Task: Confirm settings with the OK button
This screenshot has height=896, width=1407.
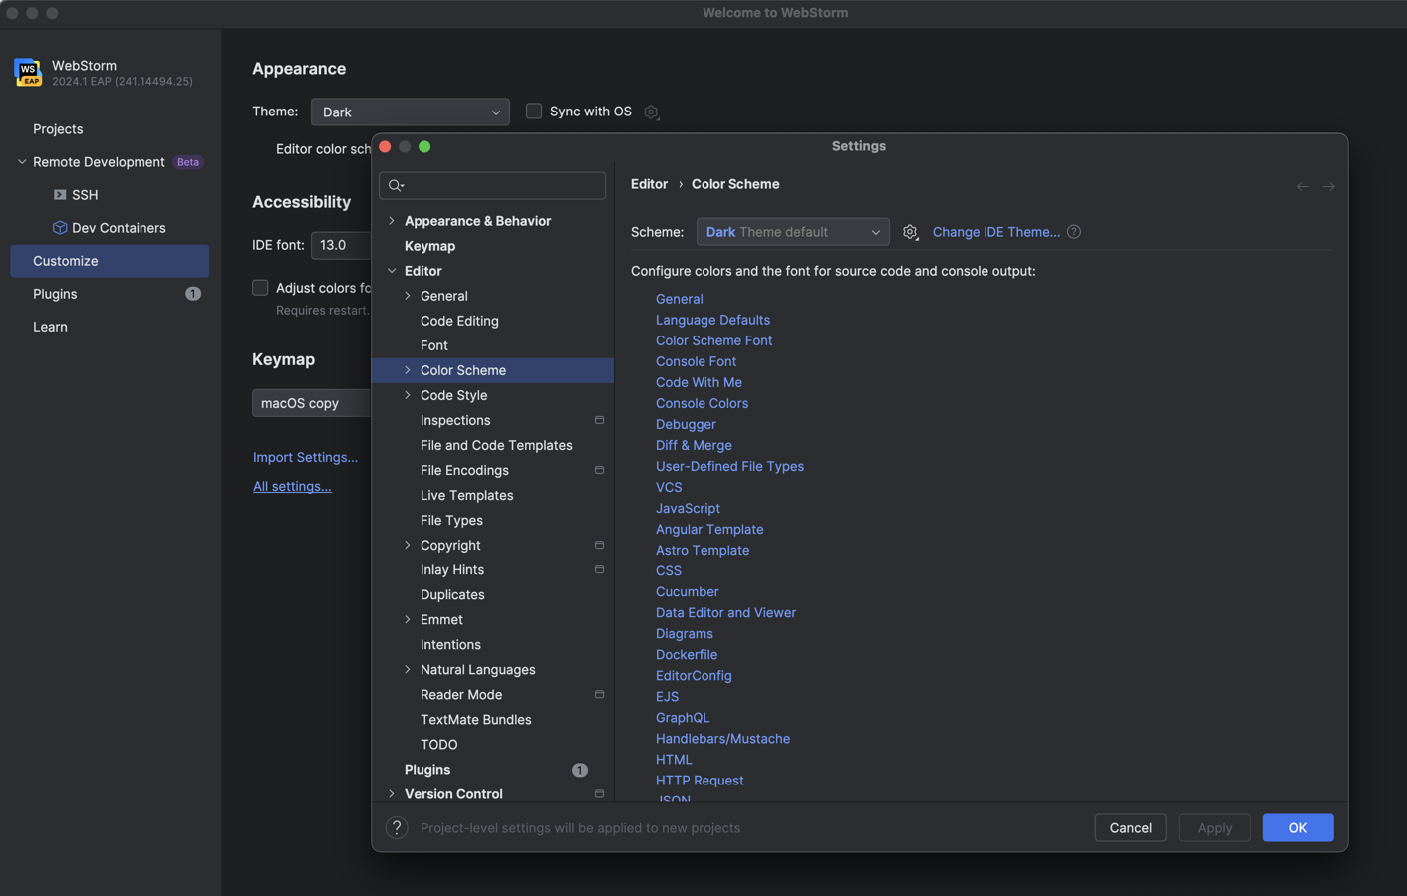Action: (x=1297, y=827)
